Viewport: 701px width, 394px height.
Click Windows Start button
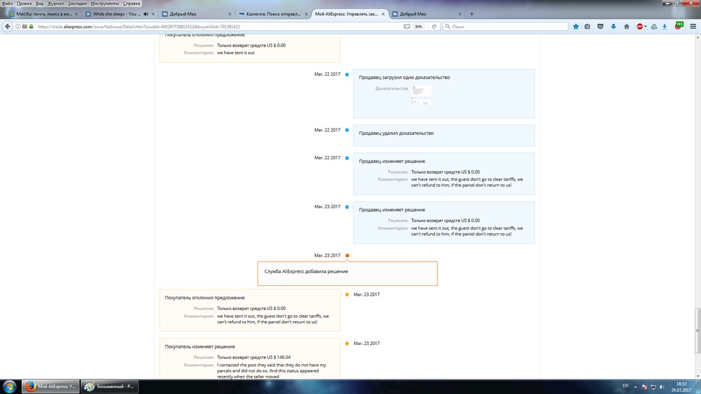[11, 386]
